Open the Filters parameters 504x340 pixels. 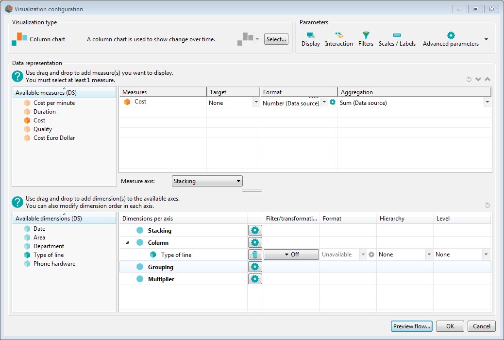coord(366,39)
